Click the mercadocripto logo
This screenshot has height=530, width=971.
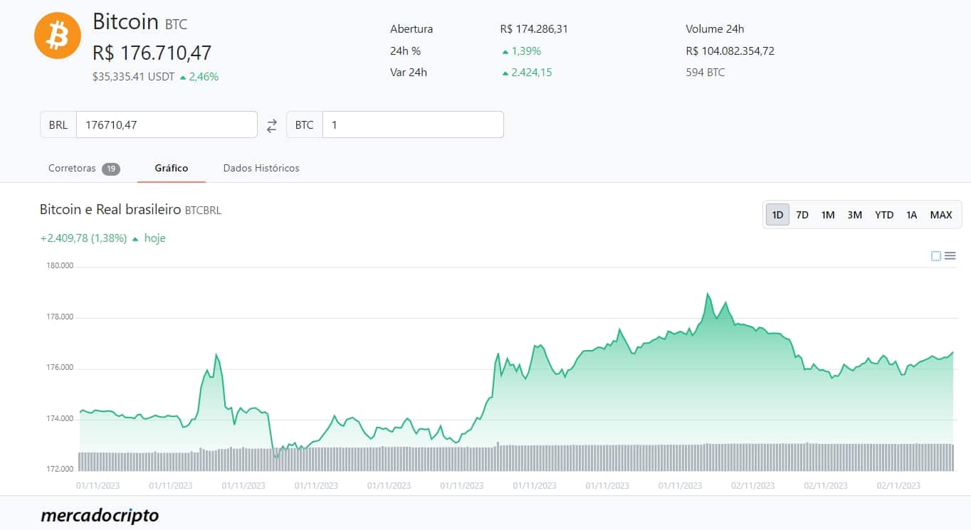100,515
